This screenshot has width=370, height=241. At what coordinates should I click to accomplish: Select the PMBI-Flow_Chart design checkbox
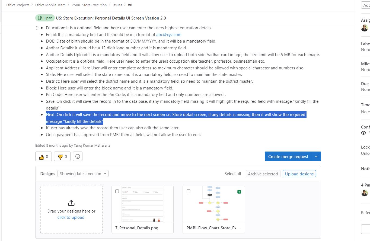pyautogui.click(x=189, y=191)
